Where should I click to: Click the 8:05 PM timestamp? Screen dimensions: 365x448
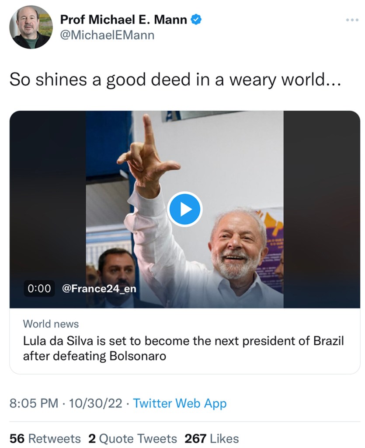click(34, 403)
